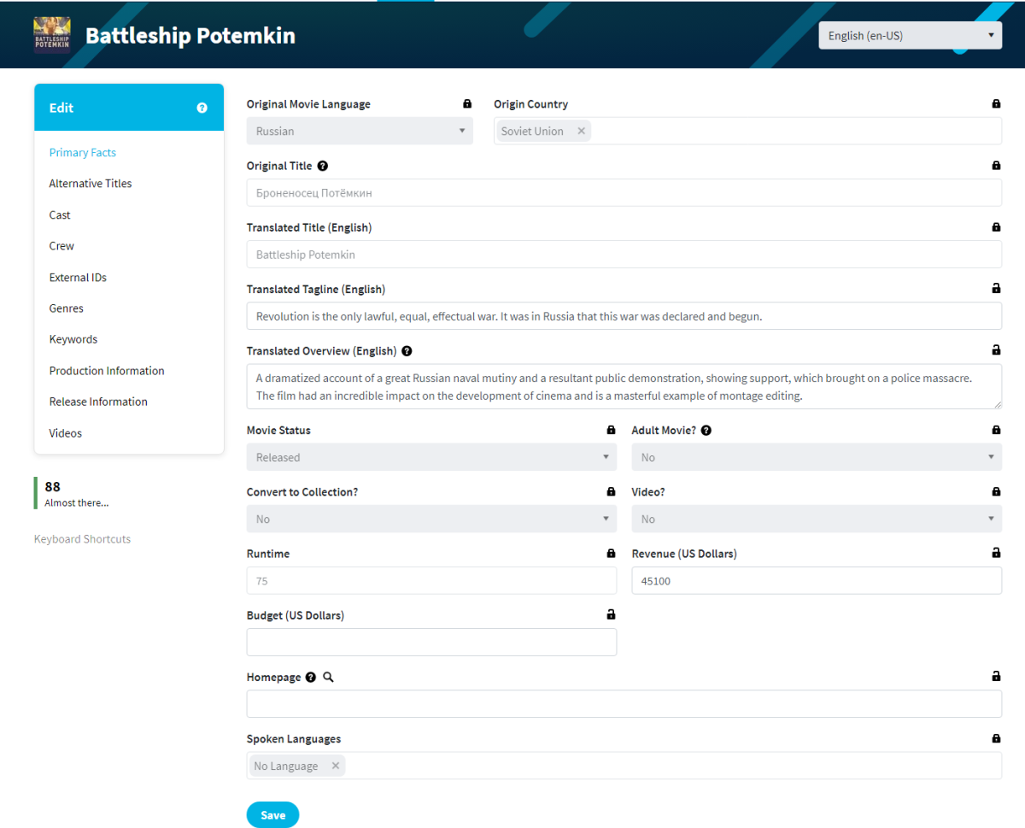Open the Keyboard Shortcuts link
The image size is (1025, 828).
tap(82, 539)
